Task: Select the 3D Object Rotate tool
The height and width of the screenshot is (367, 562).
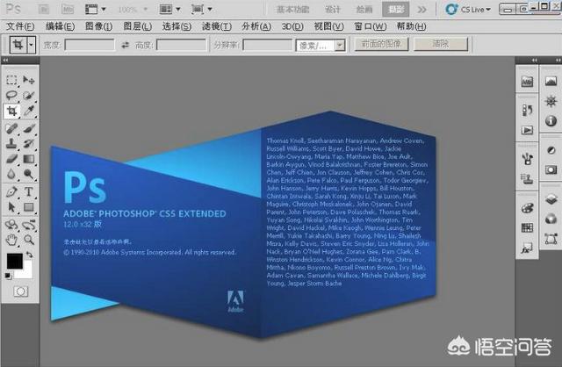Action: pyautogui.click(x=11, y=225)
